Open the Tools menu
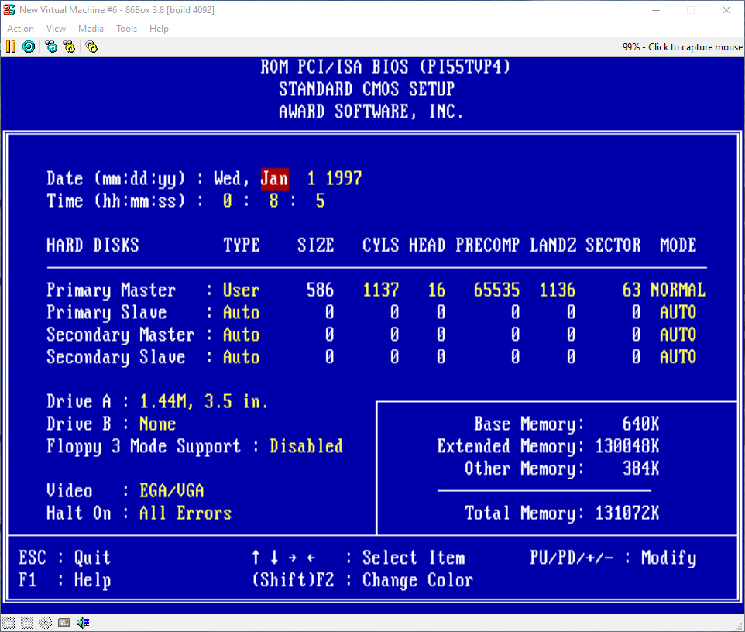Screen dimensions: 745x632 click(x=126, y=29)
